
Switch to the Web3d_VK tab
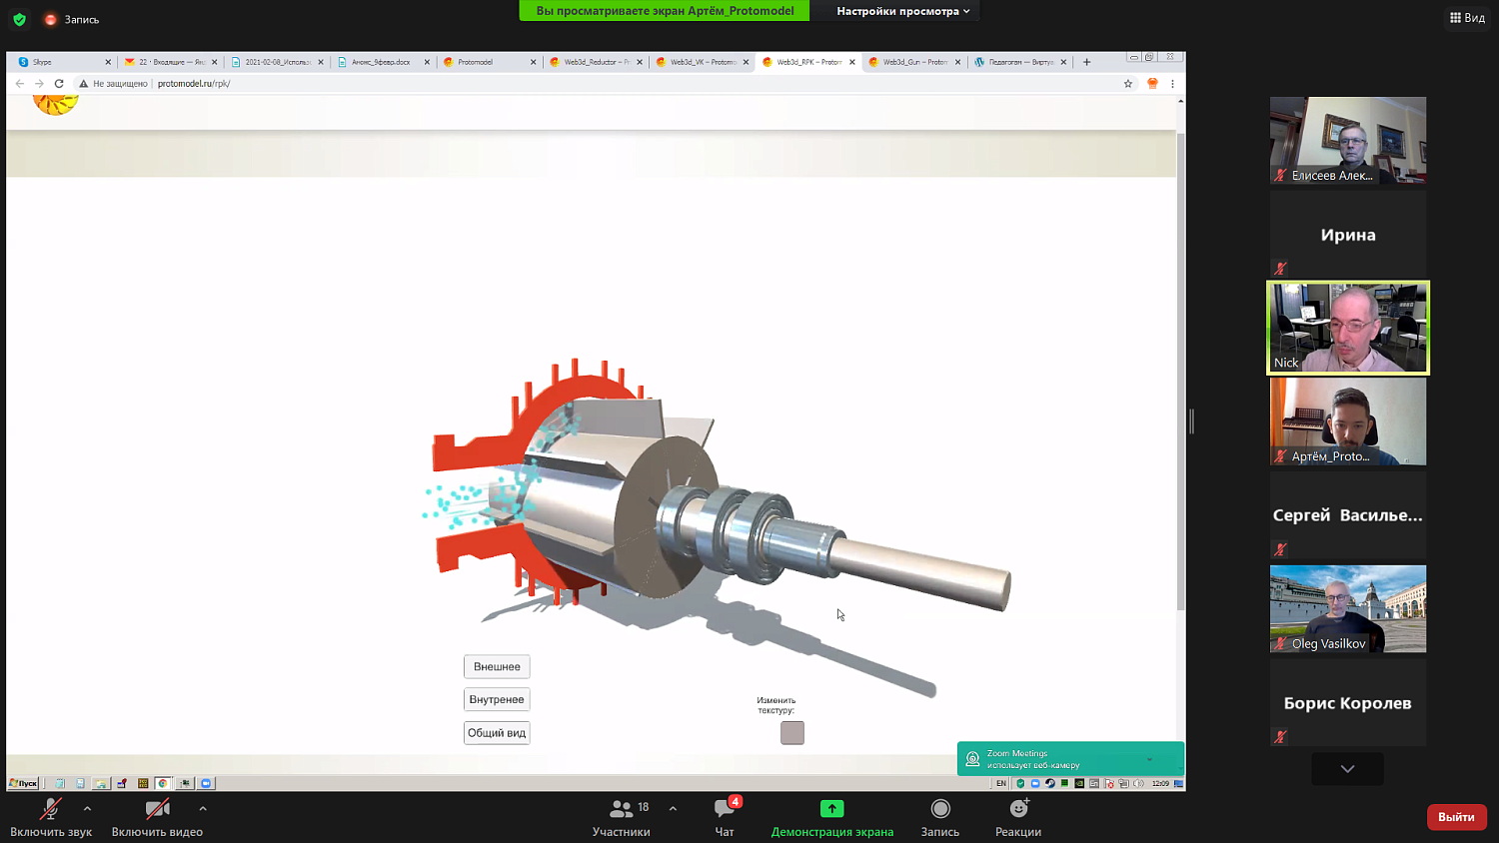[702, 62]
